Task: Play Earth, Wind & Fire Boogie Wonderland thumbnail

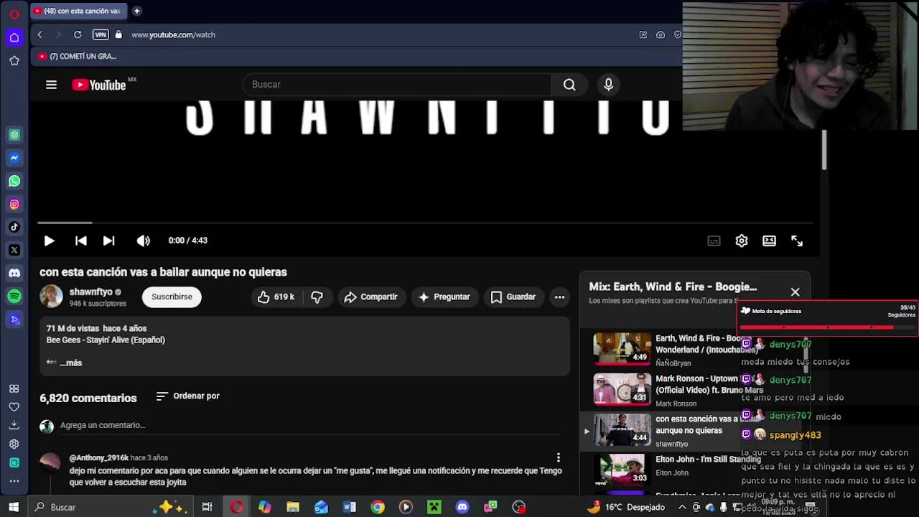Action: pyautogui.click(x=622, y=348)
